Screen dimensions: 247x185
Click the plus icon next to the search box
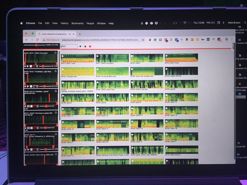click(x=80, y=46)
